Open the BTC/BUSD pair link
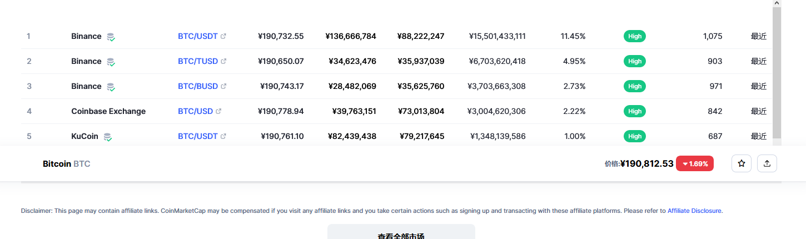This screenshot has width=806, height=239. coord(198,86)
